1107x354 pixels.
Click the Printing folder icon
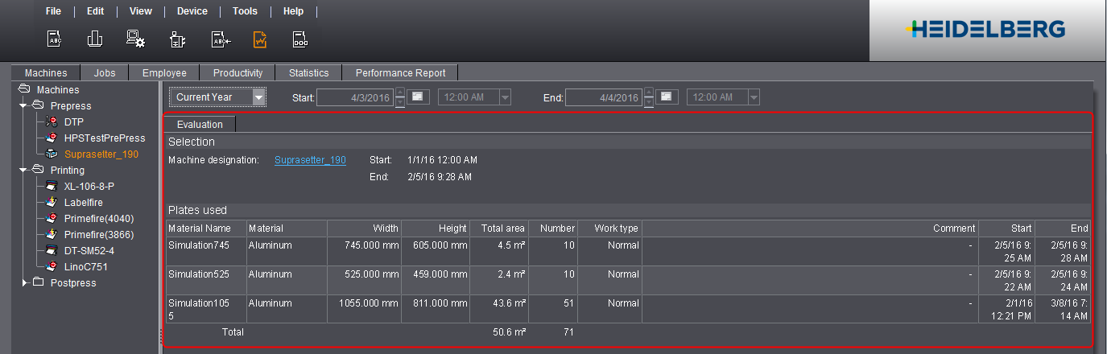point(38,171)
